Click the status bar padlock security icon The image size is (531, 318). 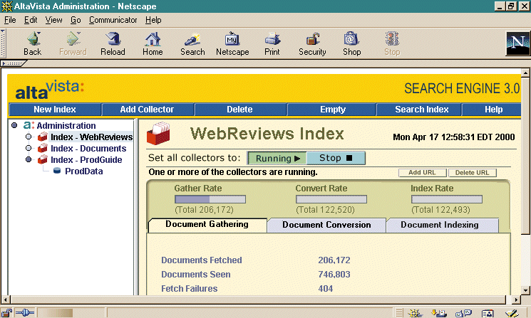click(7, 312)
